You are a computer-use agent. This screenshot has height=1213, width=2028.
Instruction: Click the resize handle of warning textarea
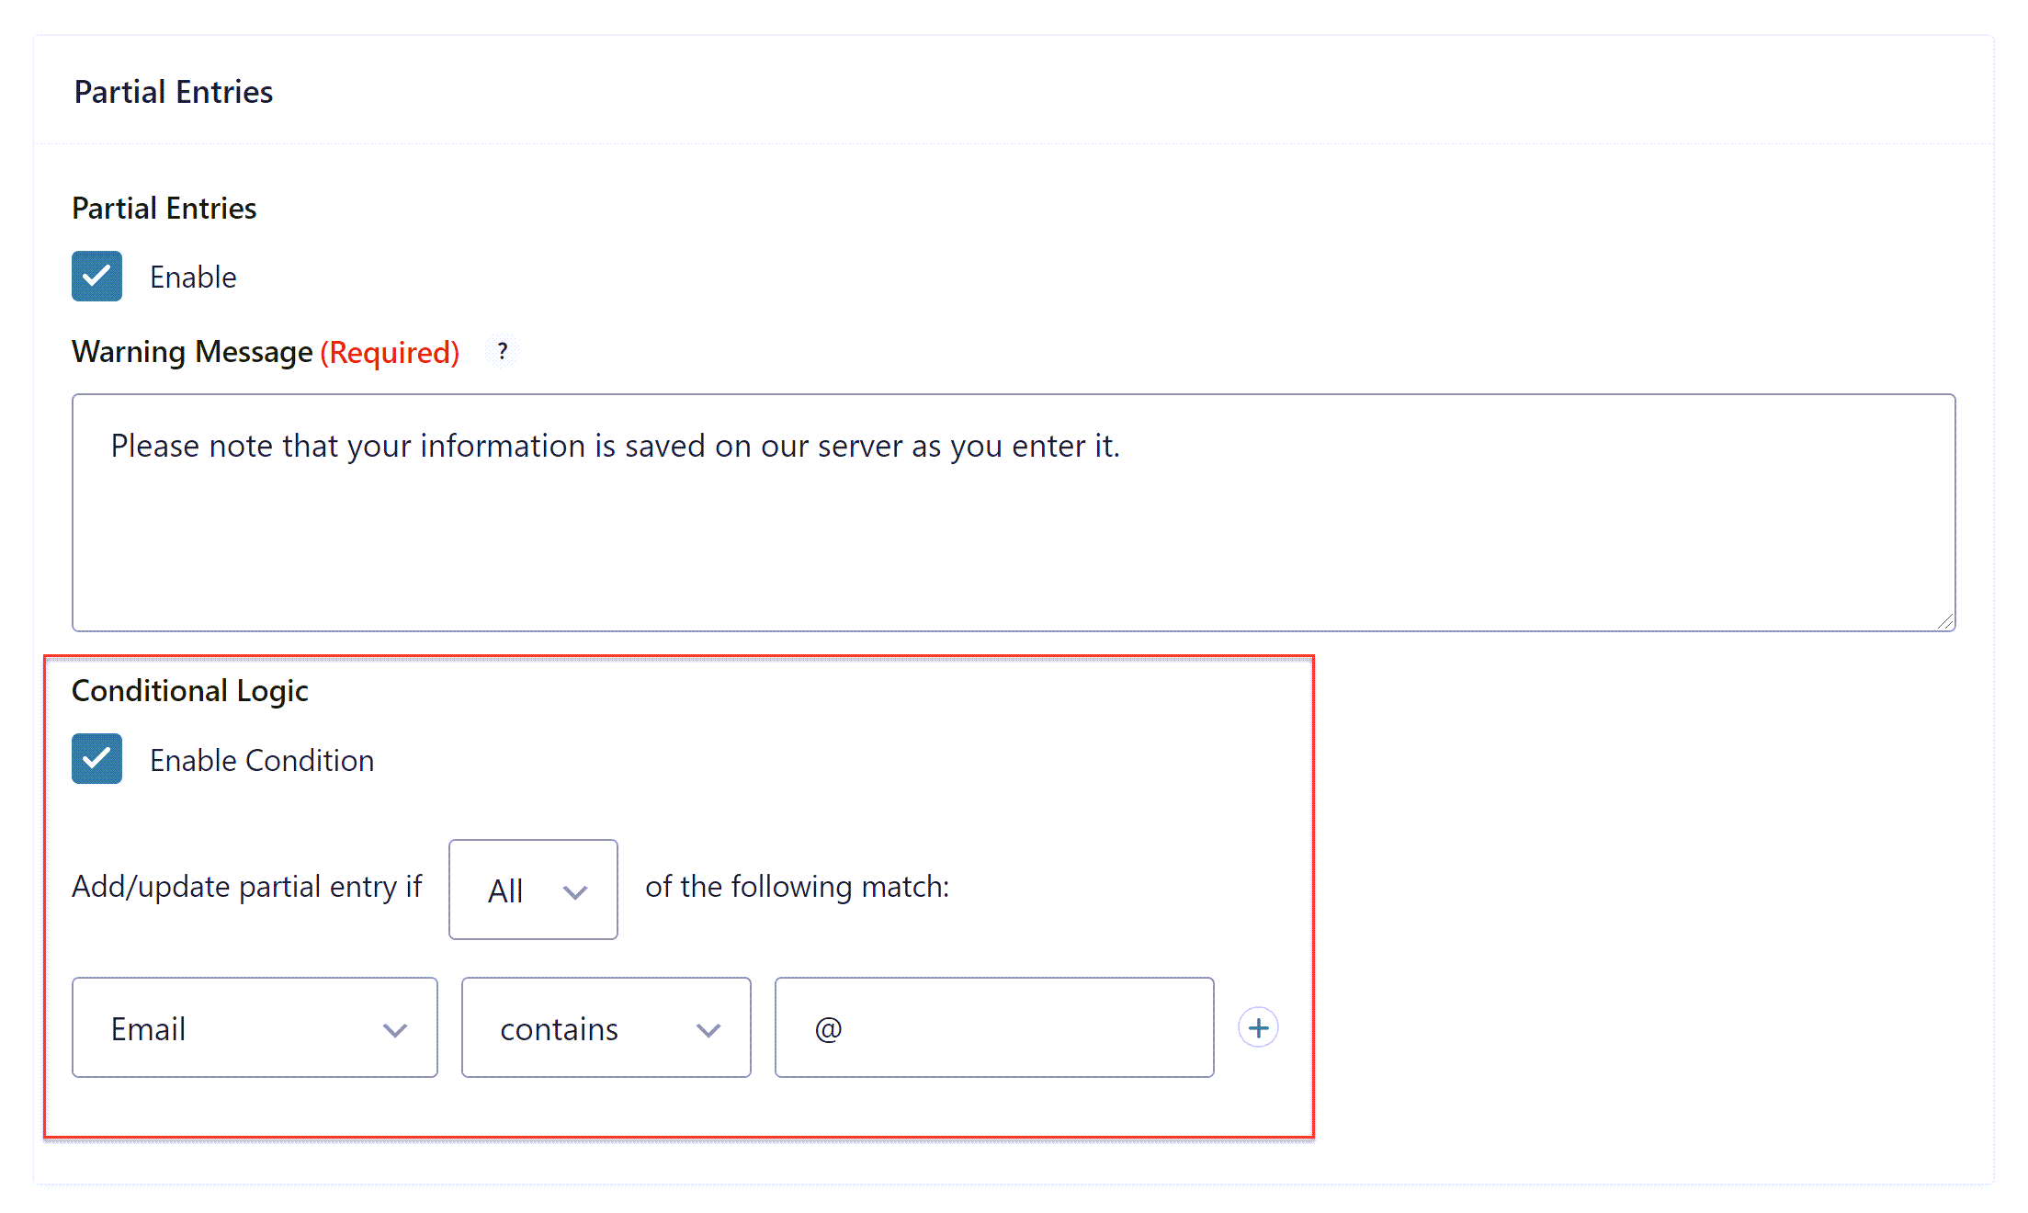point(1944,621)
